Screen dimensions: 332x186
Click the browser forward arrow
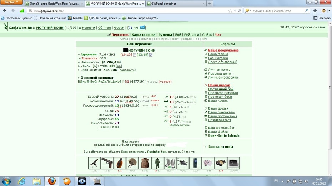click(13, 11)
